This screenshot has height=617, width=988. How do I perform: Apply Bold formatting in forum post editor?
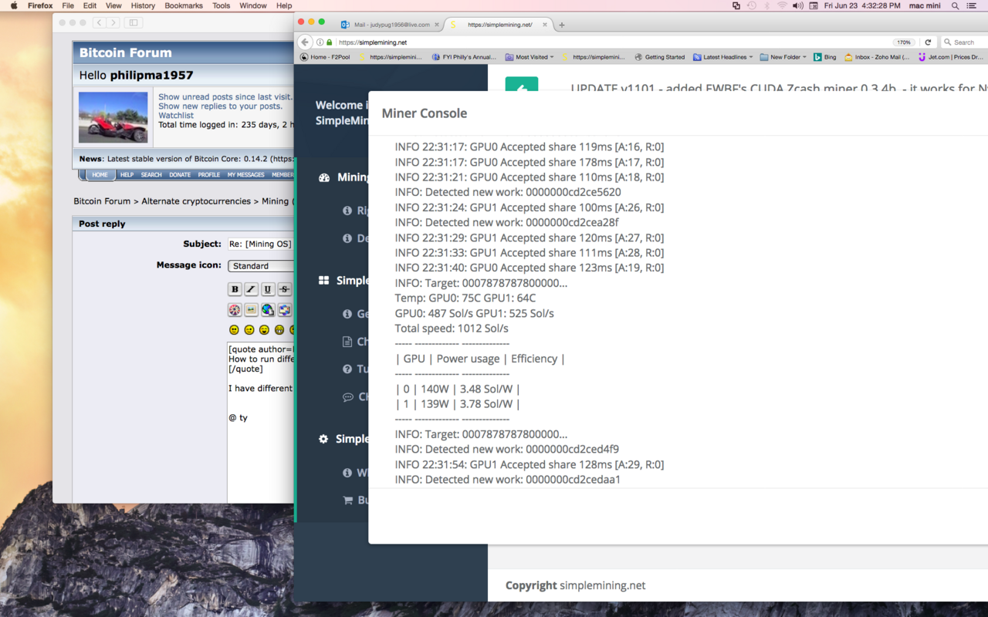[235, 289]
